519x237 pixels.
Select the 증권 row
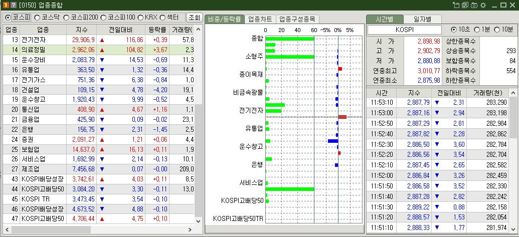(x=99, y=139)
